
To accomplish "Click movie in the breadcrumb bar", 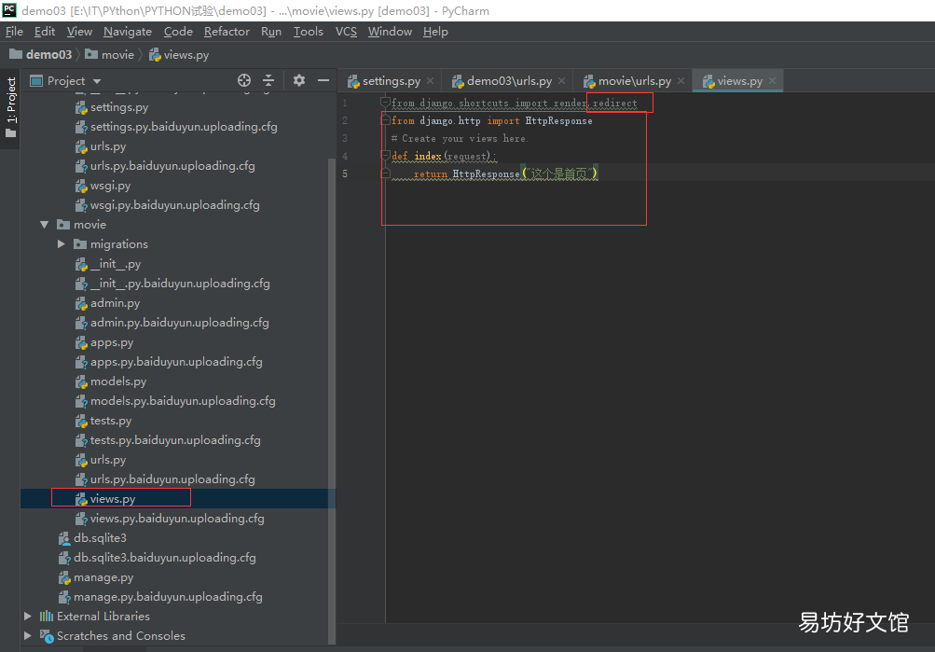I will click(110, 55).
